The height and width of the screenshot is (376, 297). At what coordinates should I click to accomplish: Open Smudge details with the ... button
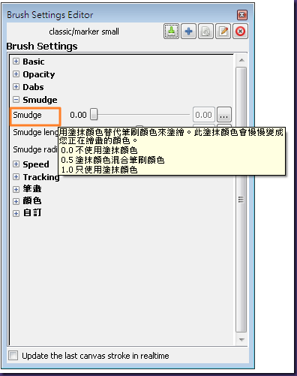pyautogui.click(x=224, y=115)
